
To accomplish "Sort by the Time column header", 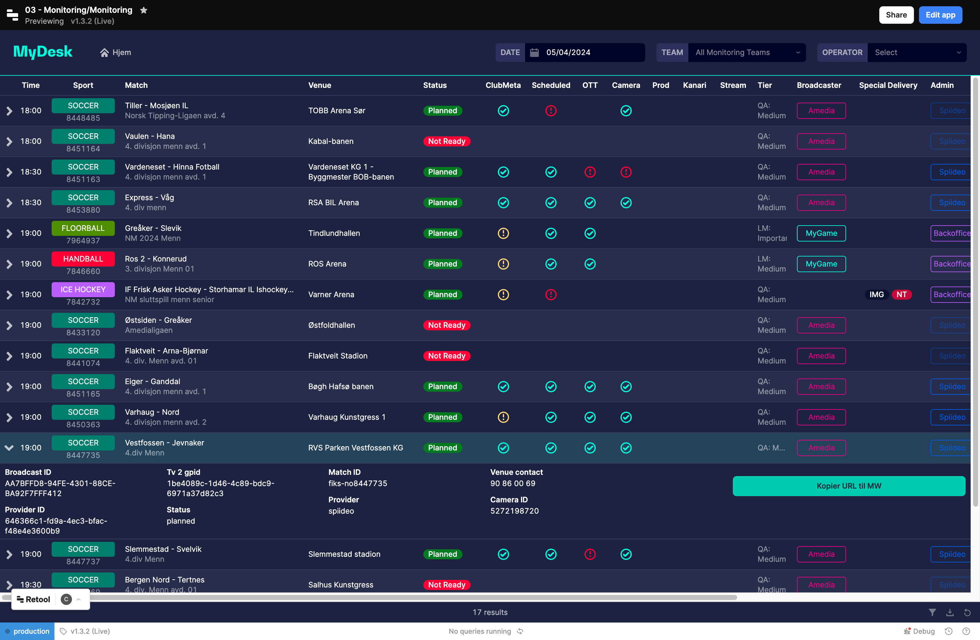I will click(x=31, y=85).
